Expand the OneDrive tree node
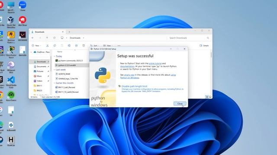The width and height of the screenshot is (277, 155). 31,52
